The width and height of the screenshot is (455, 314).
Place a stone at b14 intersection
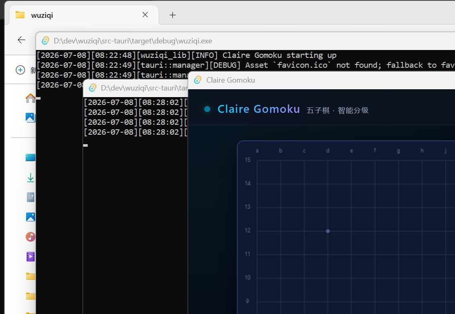pos(280,184)
